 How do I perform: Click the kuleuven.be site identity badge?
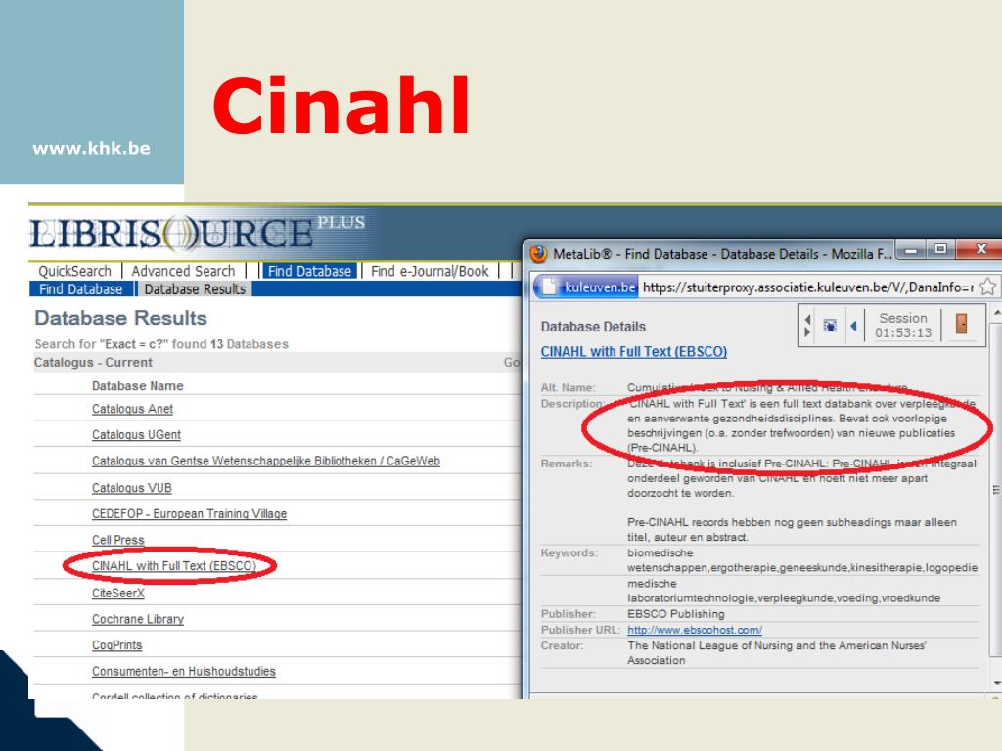[x=589, y=287]
